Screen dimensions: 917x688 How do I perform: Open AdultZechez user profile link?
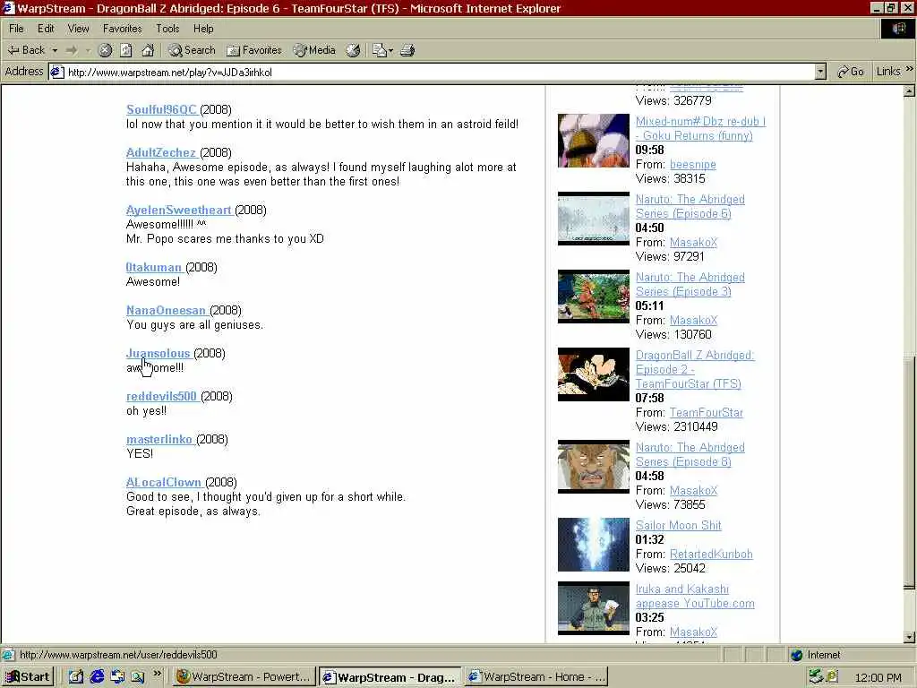click(161, 152)
